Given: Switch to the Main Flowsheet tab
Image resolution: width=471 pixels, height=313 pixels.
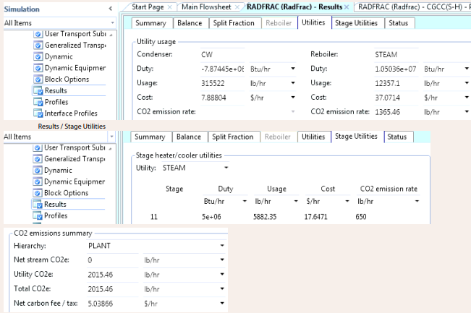Looking at the screenshot, I should 207,7.
